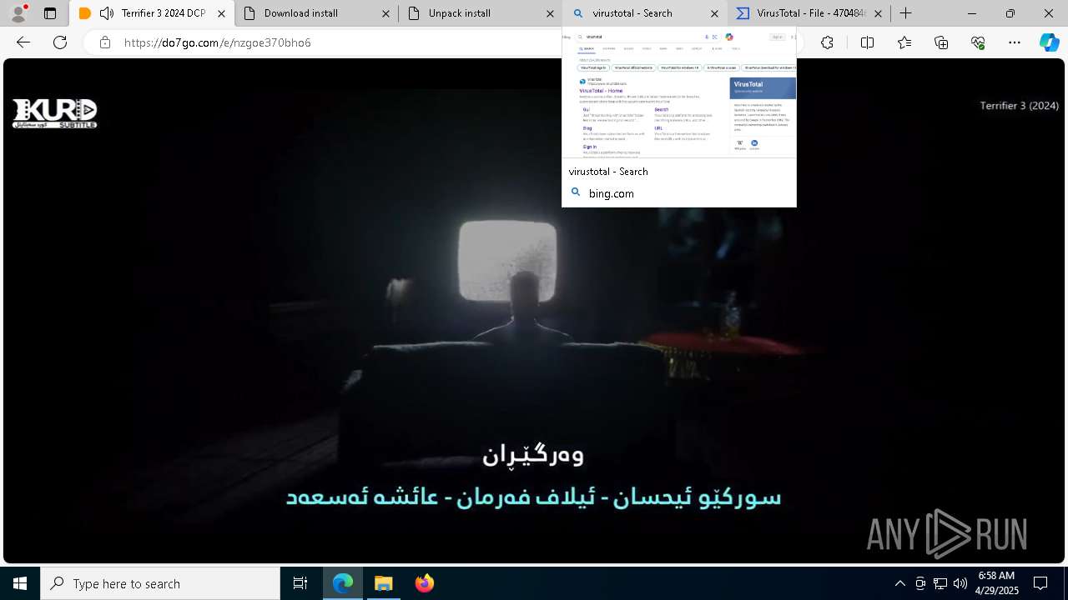Switch to the Download install tab

click(x=315, y=13)
